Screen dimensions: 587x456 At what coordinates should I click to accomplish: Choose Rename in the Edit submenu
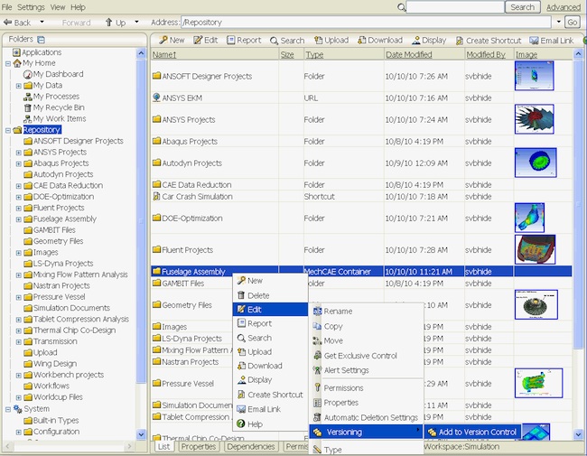[333, 312]
